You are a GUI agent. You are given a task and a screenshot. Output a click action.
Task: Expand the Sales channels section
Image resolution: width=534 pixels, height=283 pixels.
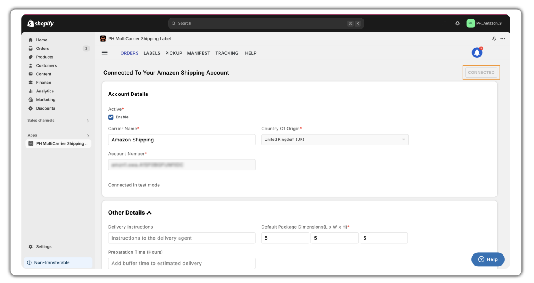point(88,121)
